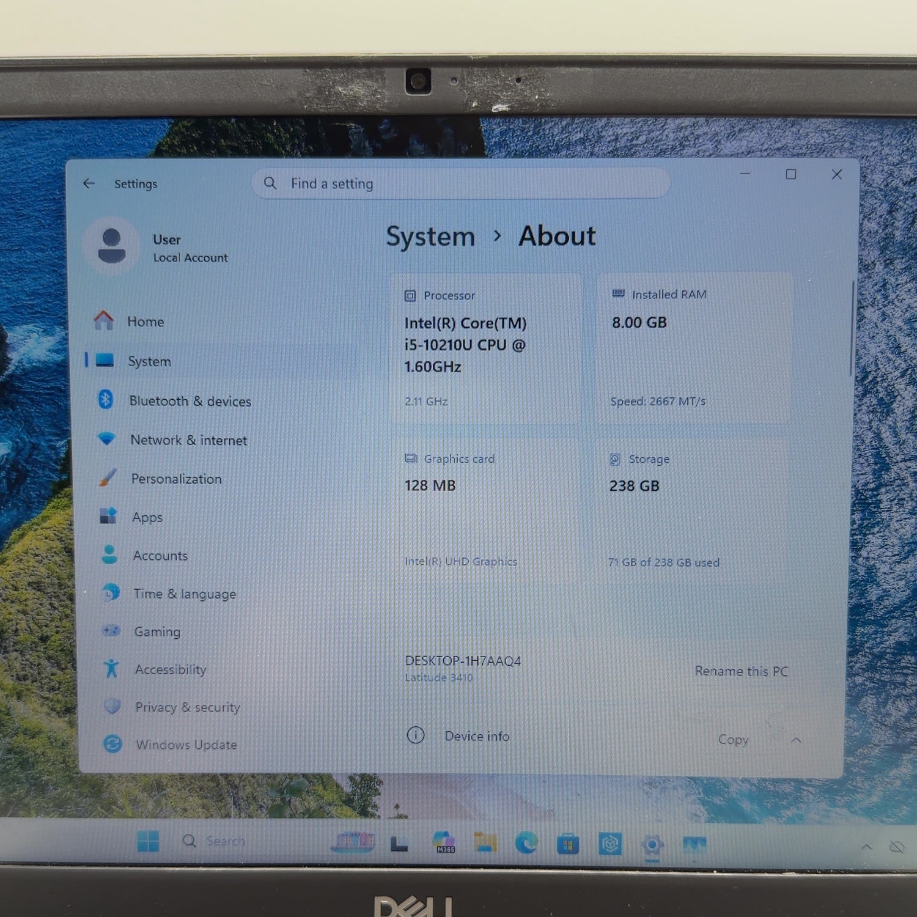Click the Home house icon in sidebar
Image resolution: width=917 pixels, height=917 pixels.
click(x=104, y=320)
